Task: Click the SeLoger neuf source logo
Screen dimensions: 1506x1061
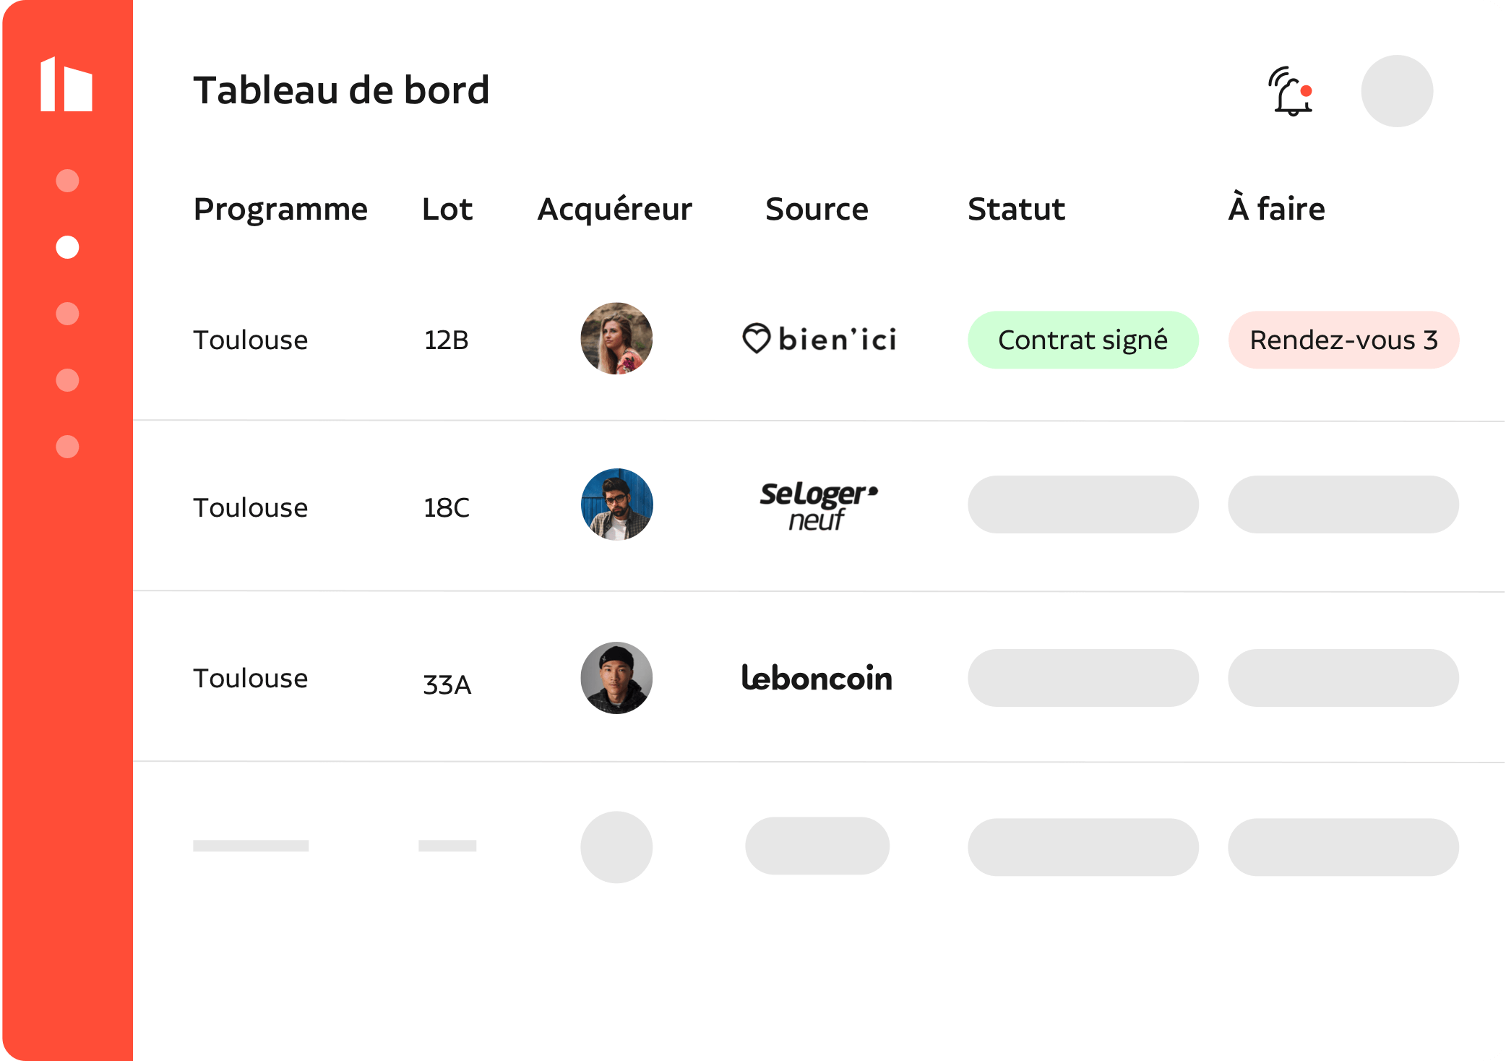Action: 818,506
